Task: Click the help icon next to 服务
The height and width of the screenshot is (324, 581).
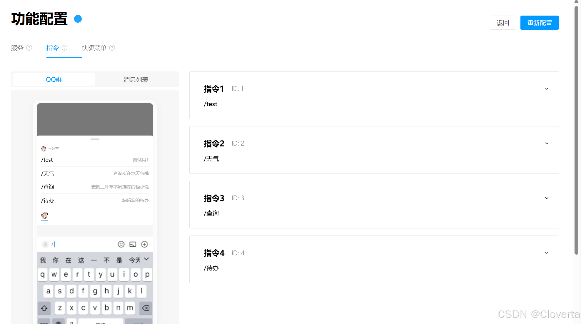Action: [x=29, y=48]
